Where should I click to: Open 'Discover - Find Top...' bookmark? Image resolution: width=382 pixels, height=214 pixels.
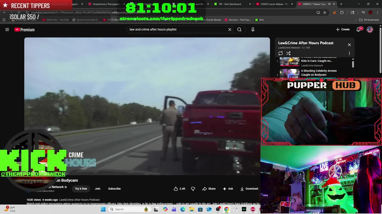click(x=237, y=20)
